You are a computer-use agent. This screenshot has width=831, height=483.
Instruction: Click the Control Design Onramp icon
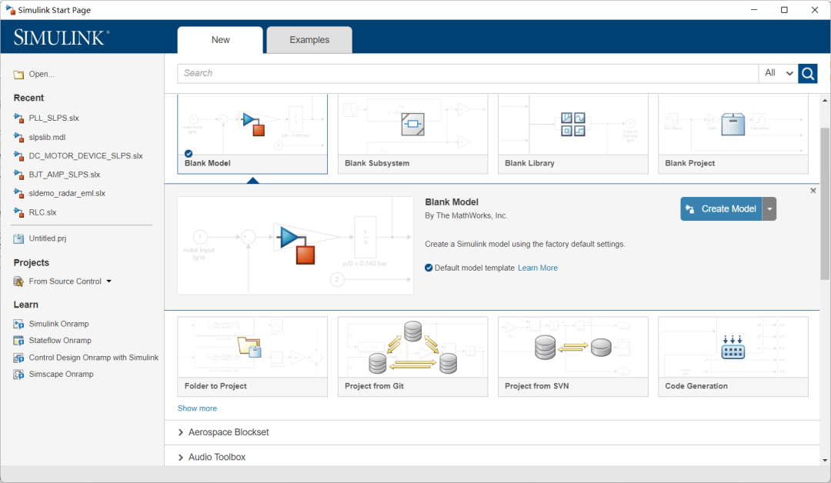(x=18, y=358)
